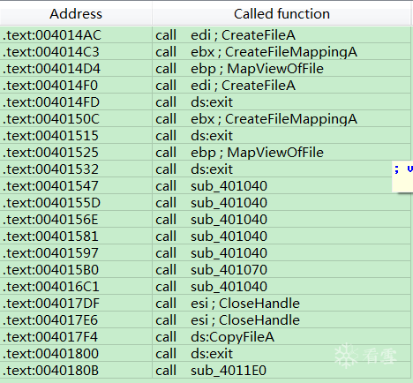Select address .text:004014AC
413x383 pixels.
[x=52, y=35]
